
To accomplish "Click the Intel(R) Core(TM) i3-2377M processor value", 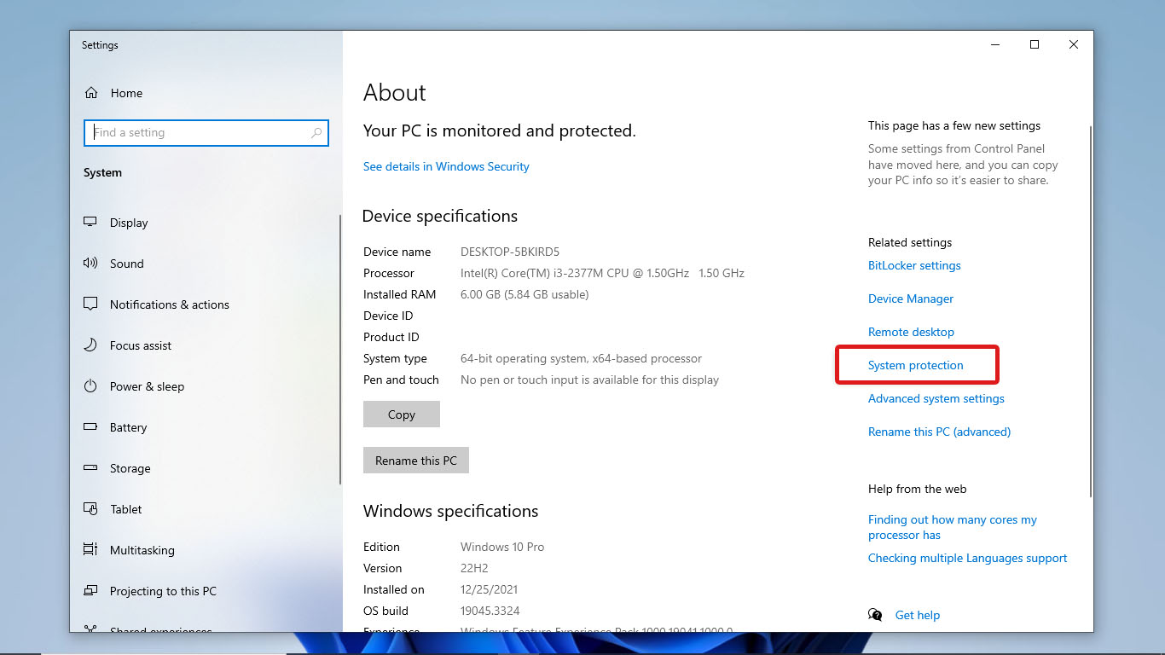I will pos(602,273).
